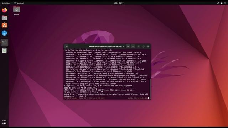Close the terminal window
This screenshot has width=228, height=128.
coord(148,46)
